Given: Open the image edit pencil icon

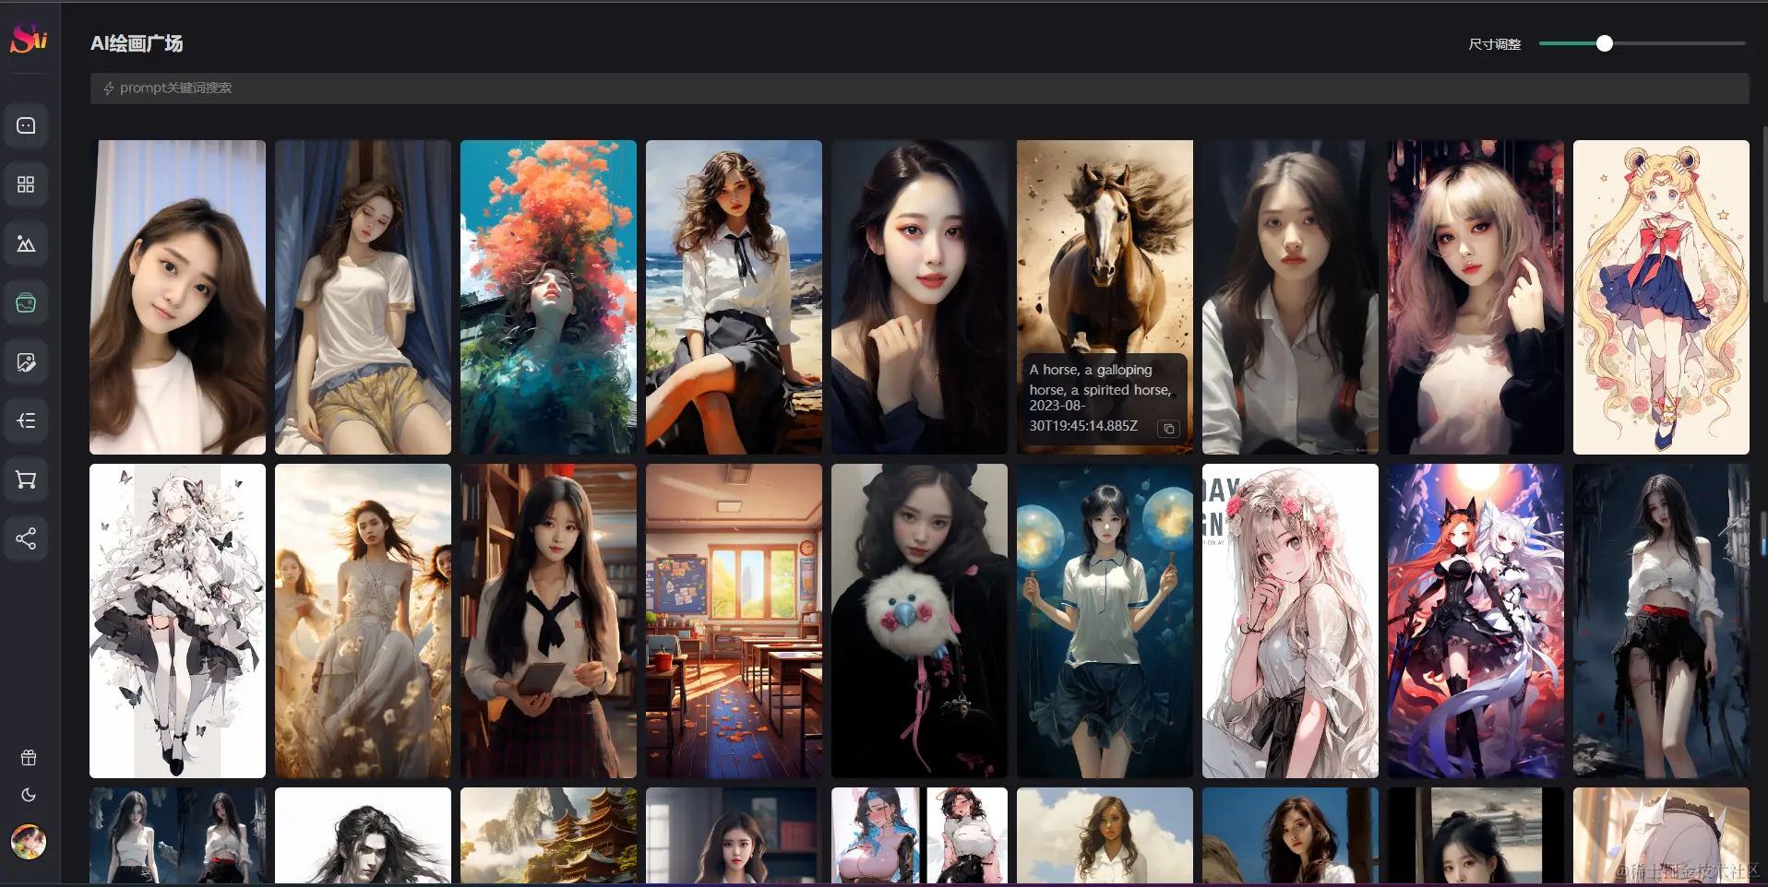Looking at the screenshot, I should 26,361.
